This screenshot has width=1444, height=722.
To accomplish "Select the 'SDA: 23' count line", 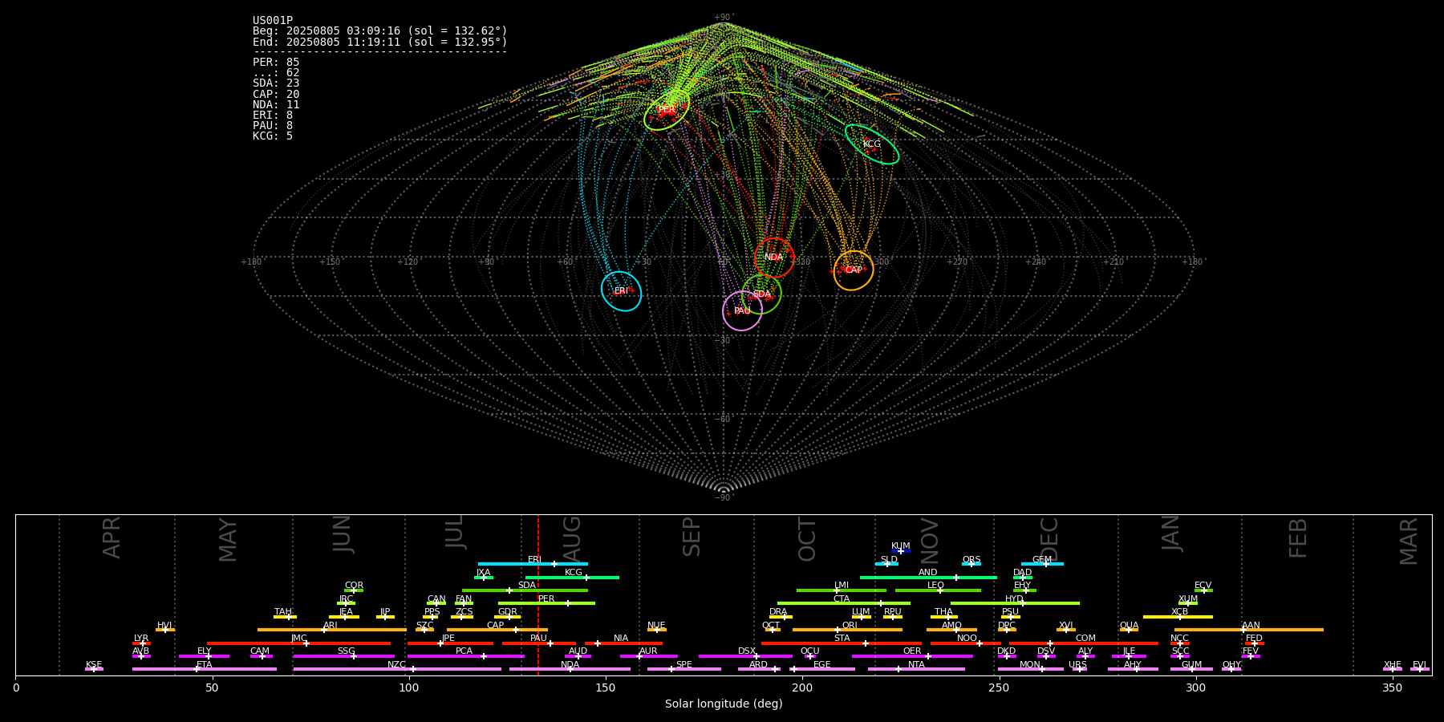I will [276, 83].
